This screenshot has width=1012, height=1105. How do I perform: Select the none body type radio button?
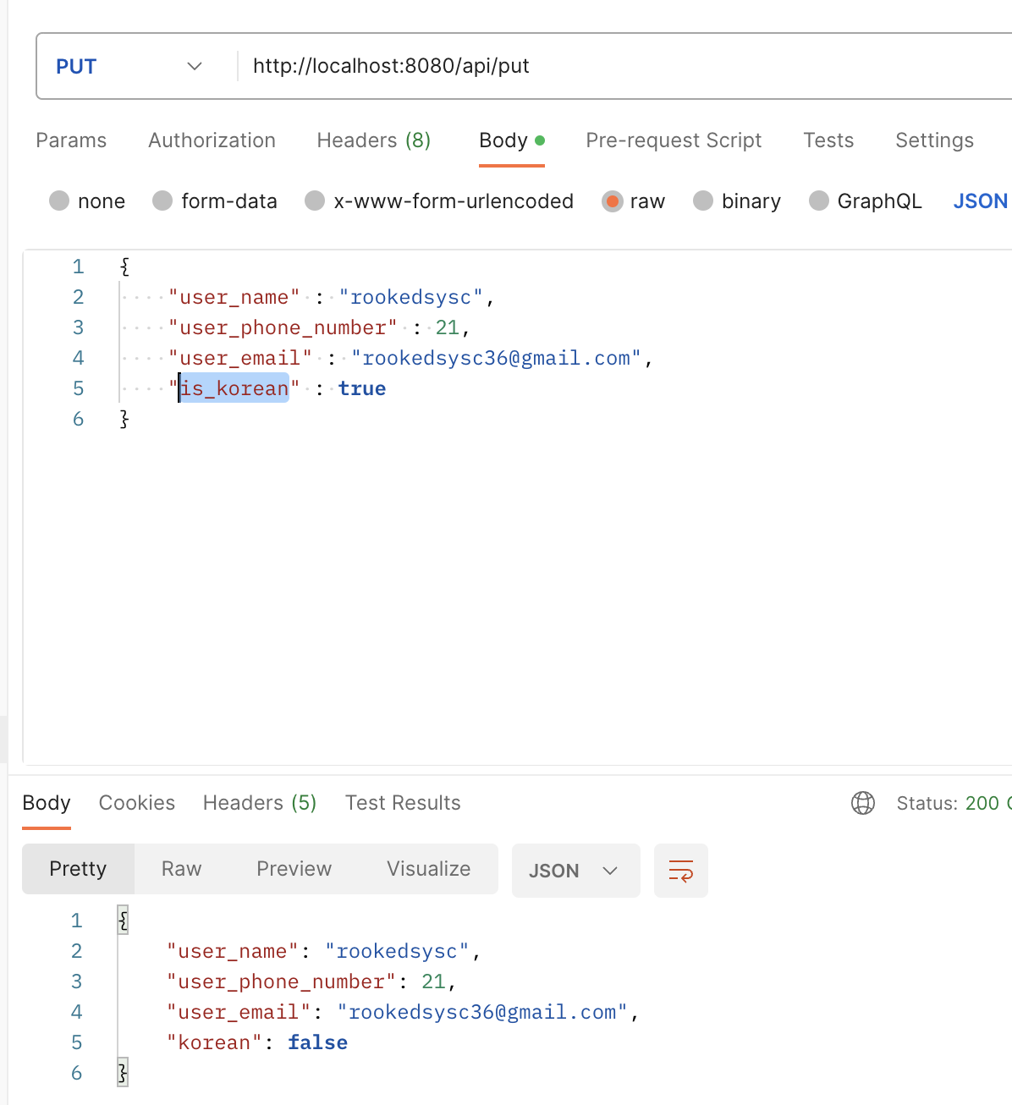coord(59,201)
